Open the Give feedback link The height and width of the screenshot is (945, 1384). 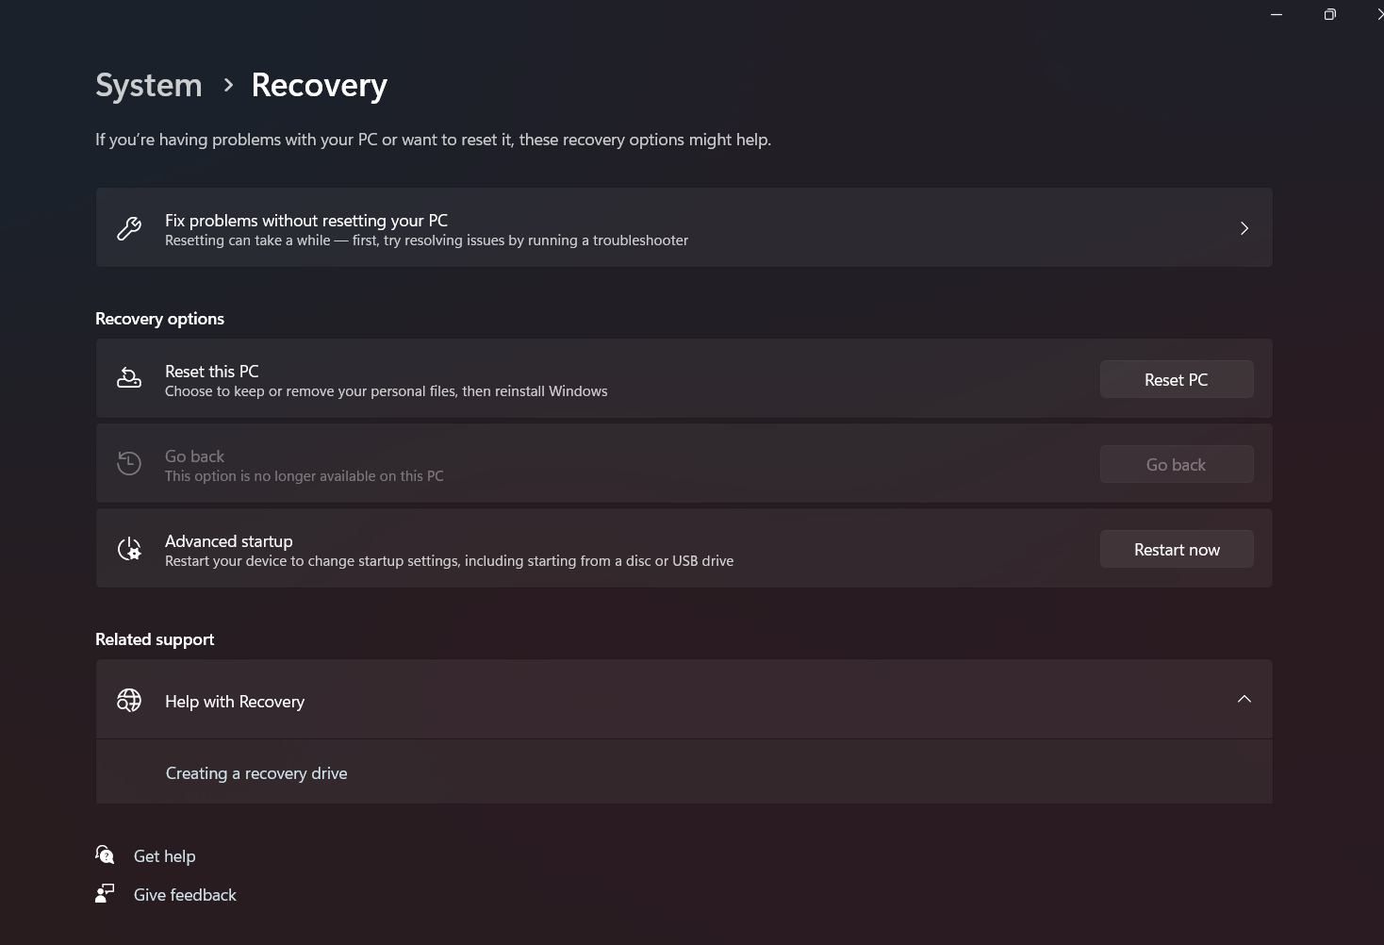(185, 895)
